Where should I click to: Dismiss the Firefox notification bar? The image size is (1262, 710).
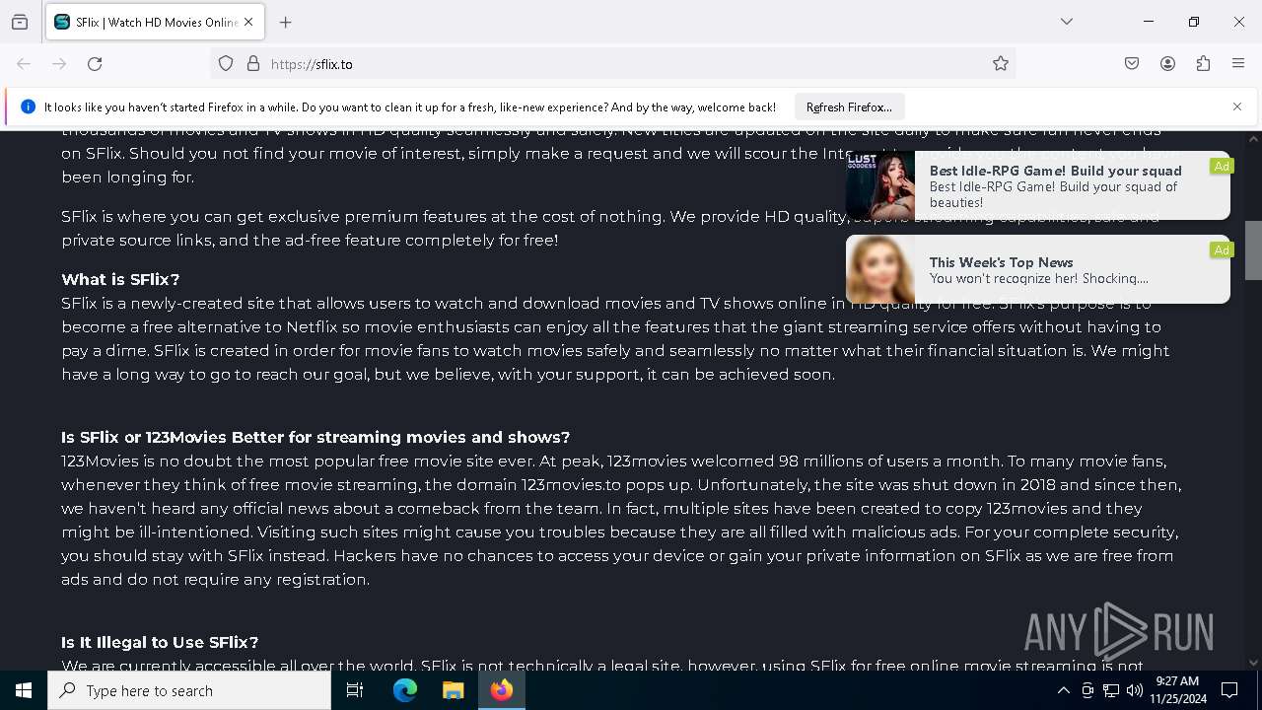pyautogui.click(x=1237, y=106)
